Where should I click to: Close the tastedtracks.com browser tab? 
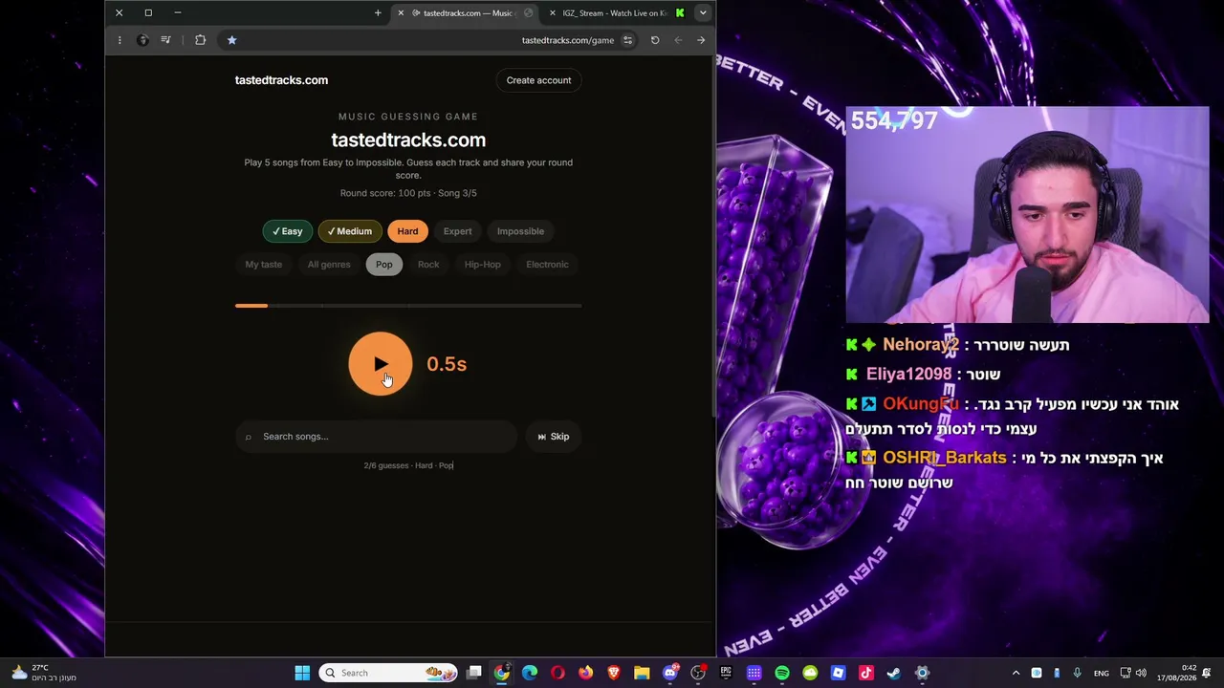pyautogui.click(x=401, y=13)
